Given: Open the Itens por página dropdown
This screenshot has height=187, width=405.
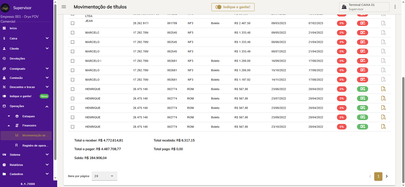Looking at the screenshot, I should coord(104,176).
